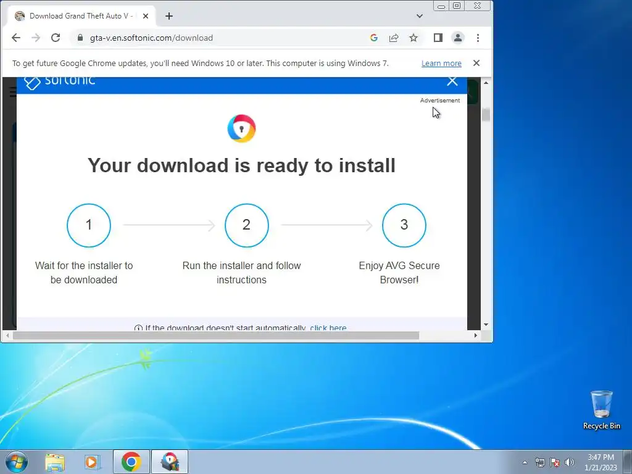The width and height of the screenshot is (632, 474).
Task: Select the Recycle Bin desktop icon
Action: [601, 410]
